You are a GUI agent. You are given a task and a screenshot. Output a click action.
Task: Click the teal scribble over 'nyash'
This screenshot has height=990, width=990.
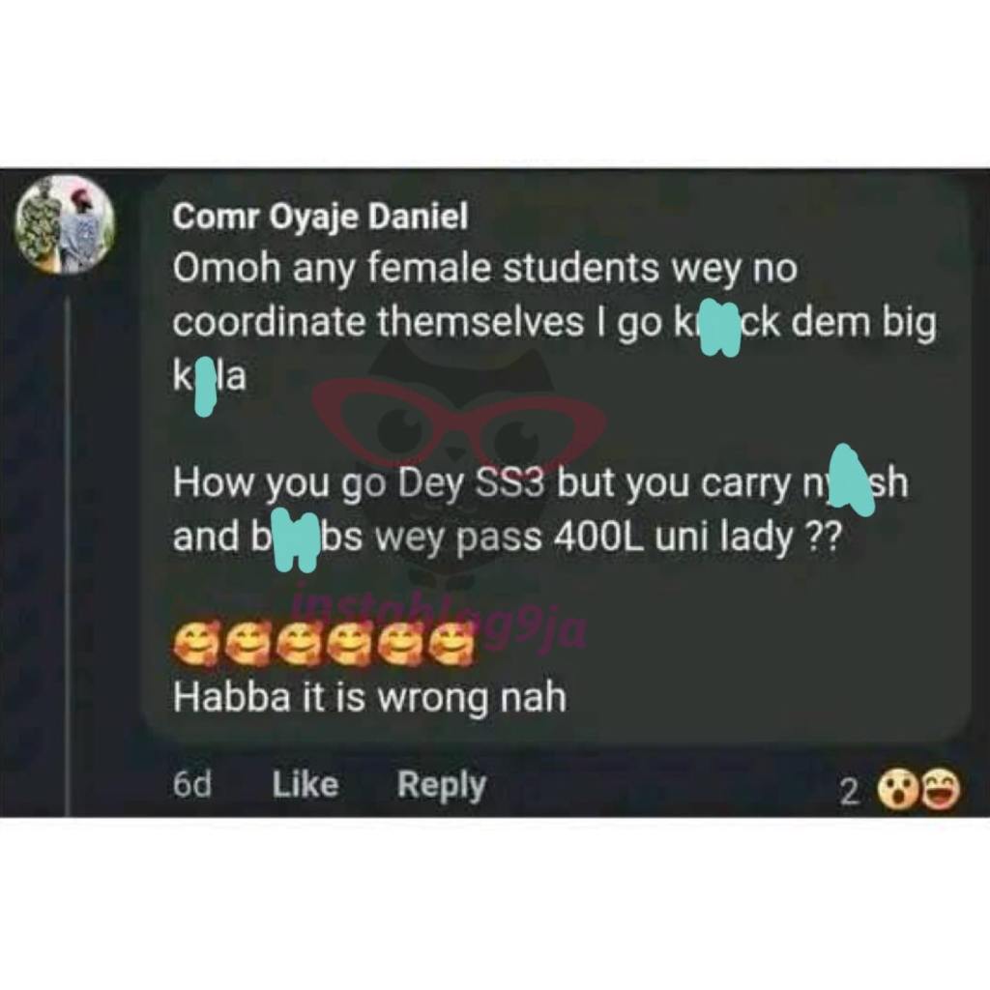pyautogui.click(x=851, y=480)
